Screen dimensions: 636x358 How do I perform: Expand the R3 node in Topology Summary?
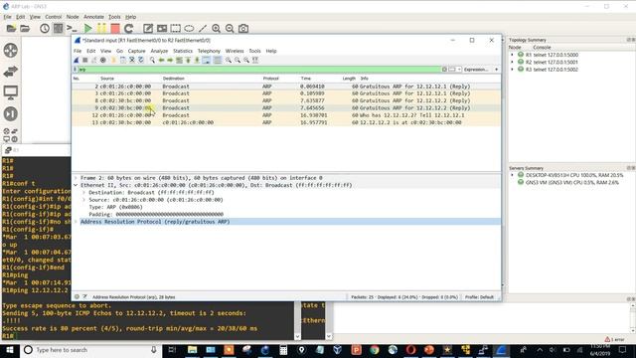point(512,69)
